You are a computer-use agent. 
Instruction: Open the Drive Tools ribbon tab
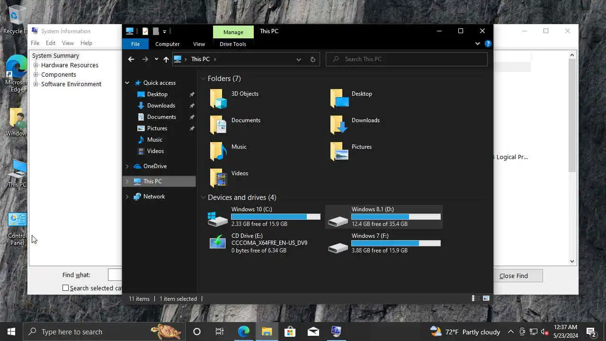tap(233, 44)
